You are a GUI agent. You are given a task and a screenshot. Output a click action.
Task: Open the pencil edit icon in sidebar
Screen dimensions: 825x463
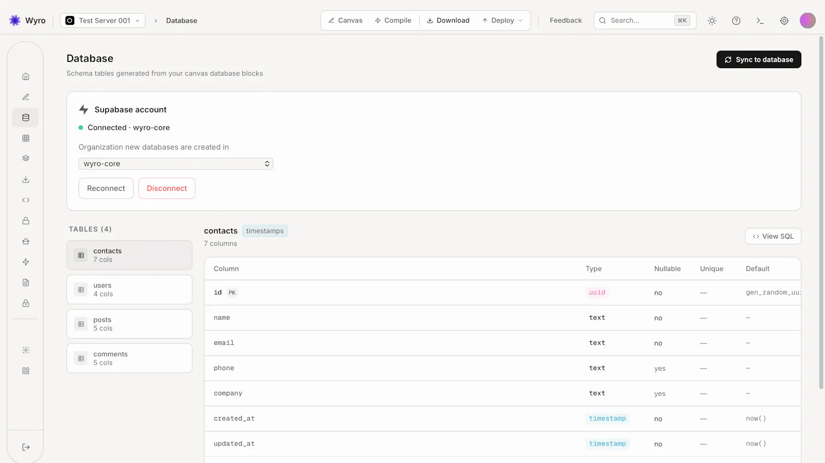pyautogui.click(x=26, y=97)
